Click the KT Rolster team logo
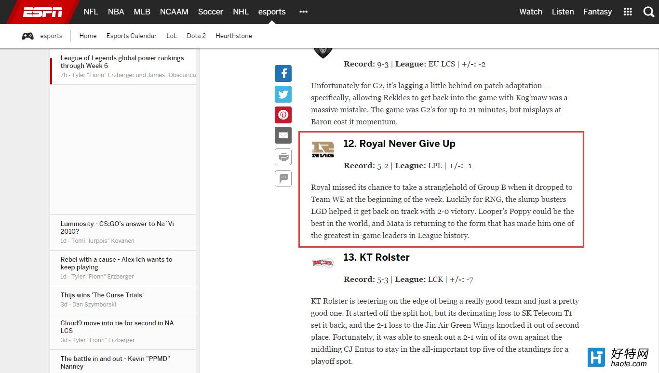 click(x=323, y=263)
